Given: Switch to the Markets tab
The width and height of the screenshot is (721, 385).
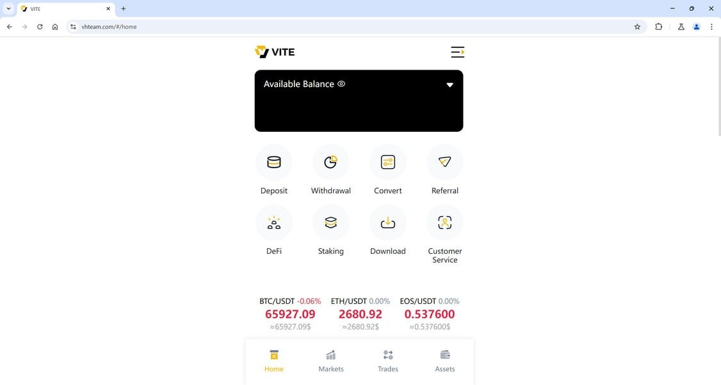Looking at the screenshot, I should 330,361.
